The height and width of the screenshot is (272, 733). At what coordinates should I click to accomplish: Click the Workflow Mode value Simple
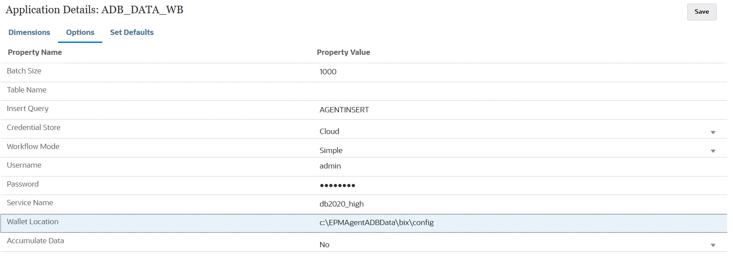pos(331,150)
